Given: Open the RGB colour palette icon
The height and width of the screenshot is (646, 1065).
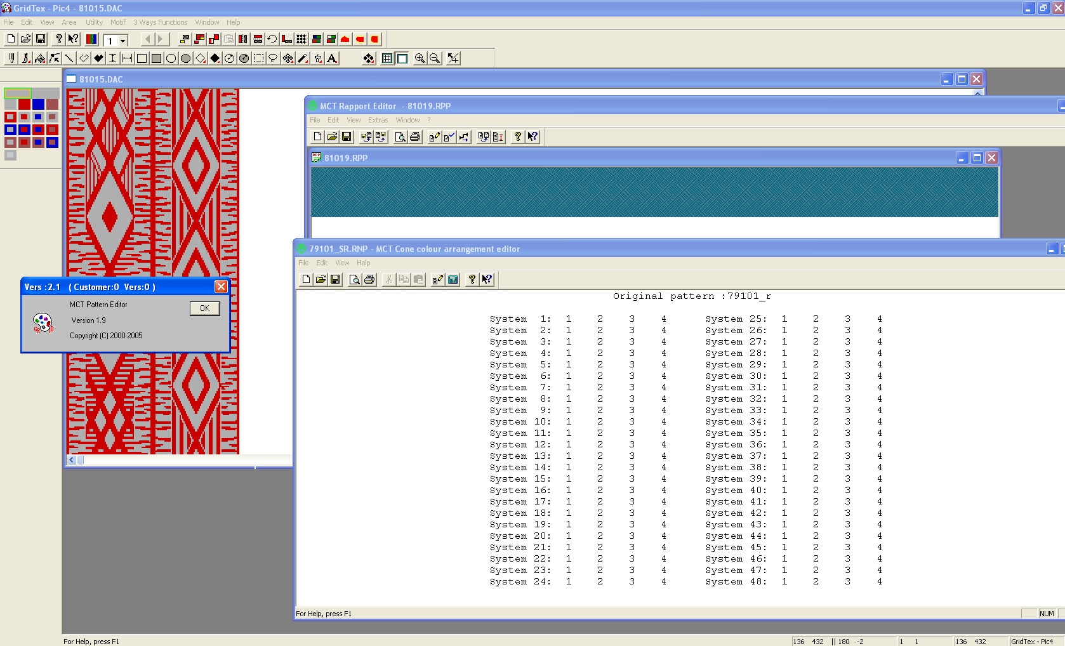Looking at the screenshot, I should tap(91, 39).
